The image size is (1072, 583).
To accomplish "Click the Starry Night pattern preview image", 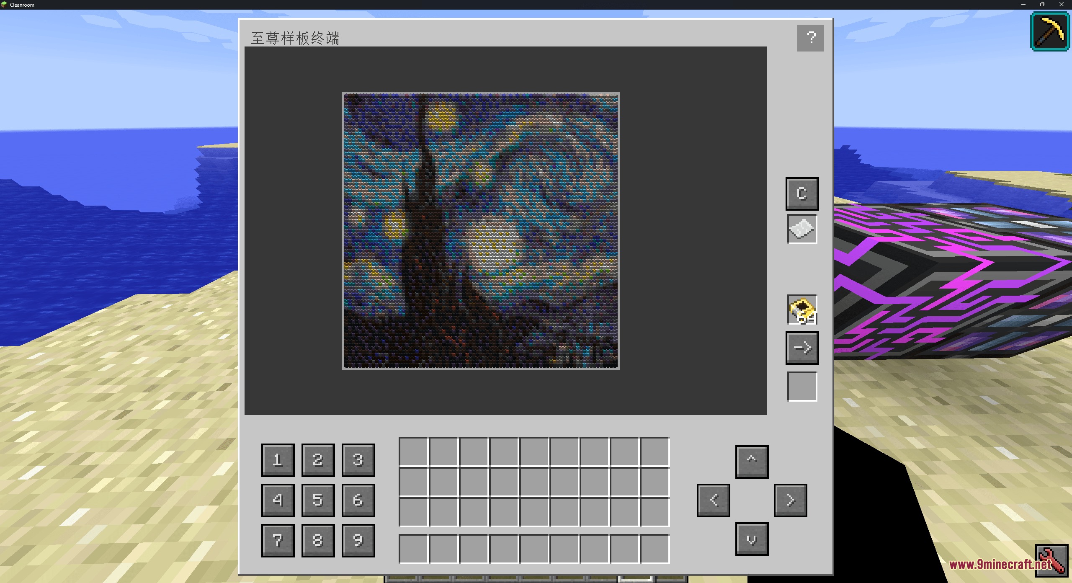I will click(x=480, y=231).
